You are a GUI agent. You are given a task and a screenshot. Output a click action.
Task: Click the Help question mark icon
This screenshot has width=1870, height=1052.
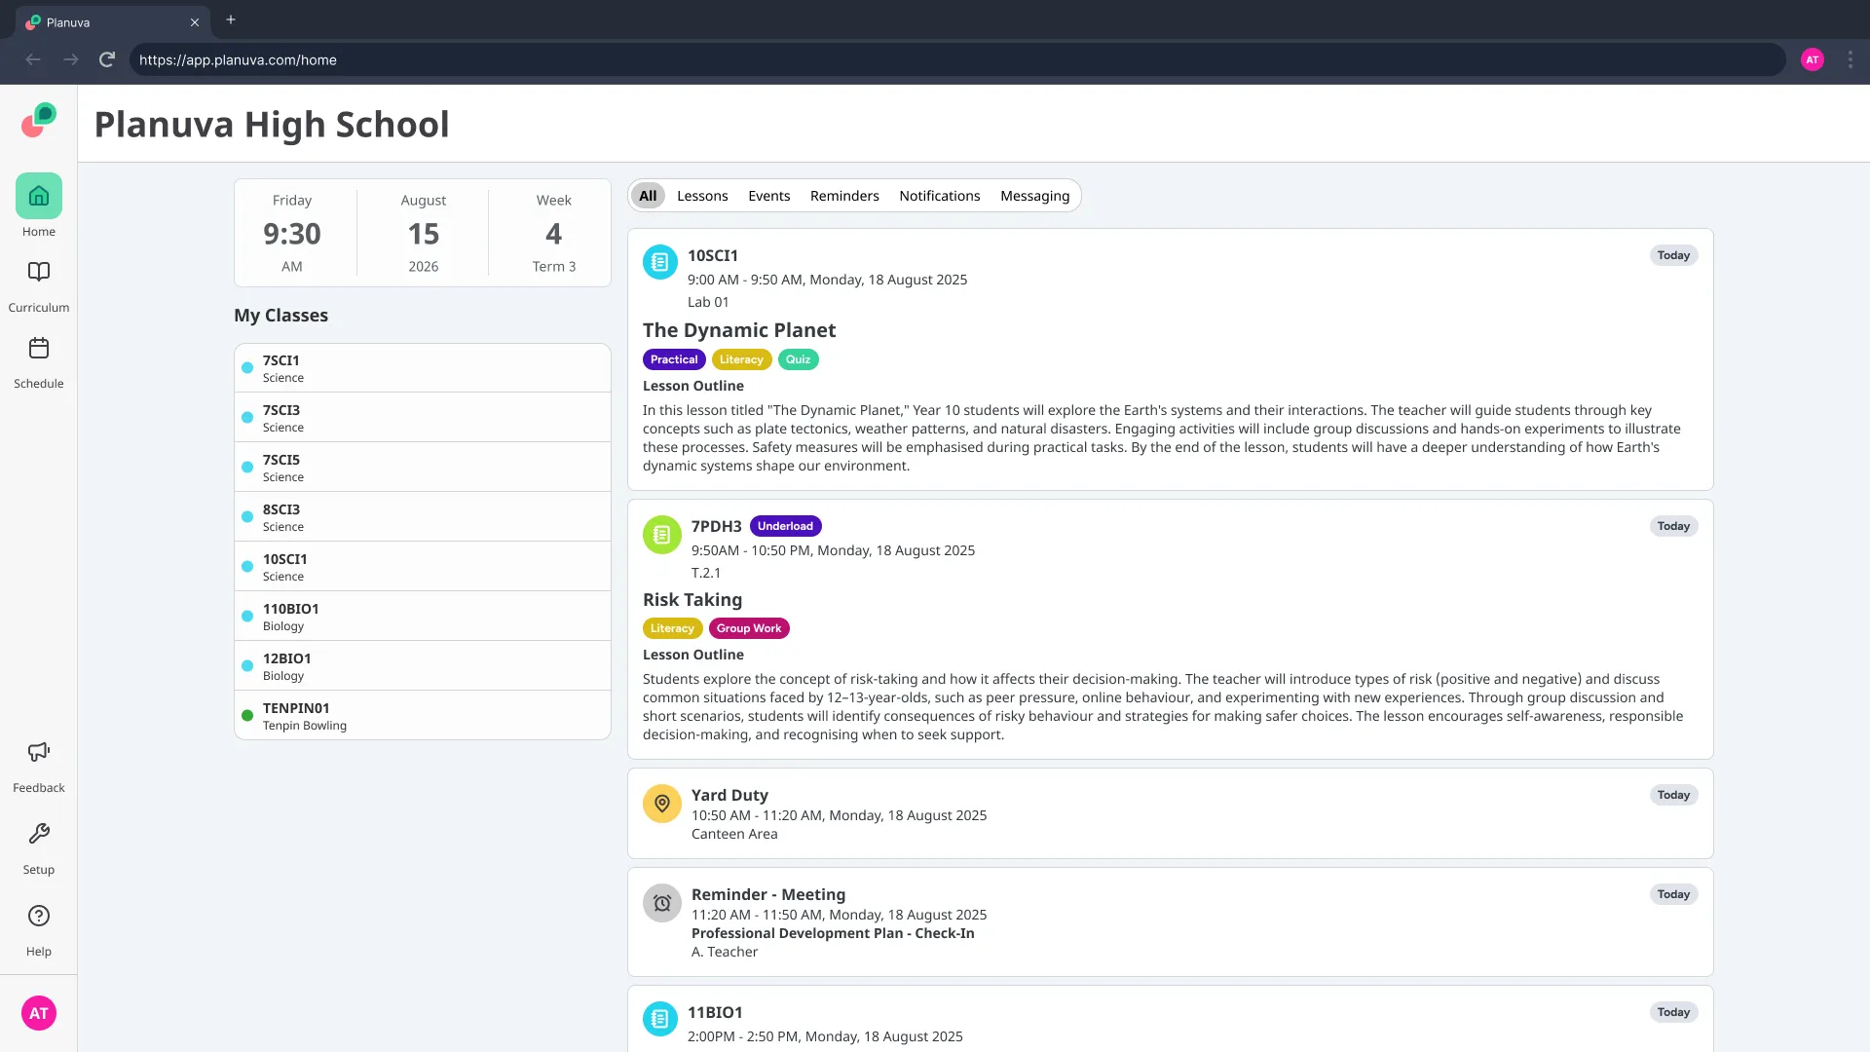point(39,916)
